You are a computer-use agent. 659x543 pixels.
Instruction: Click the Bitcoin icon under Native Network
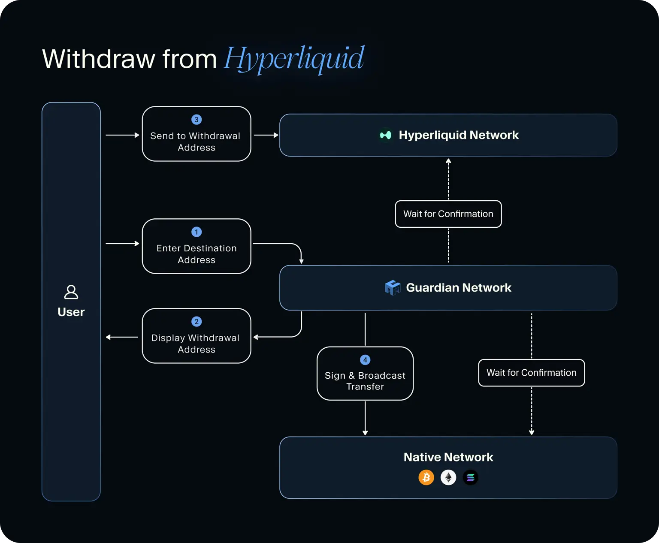coord(426,477)
